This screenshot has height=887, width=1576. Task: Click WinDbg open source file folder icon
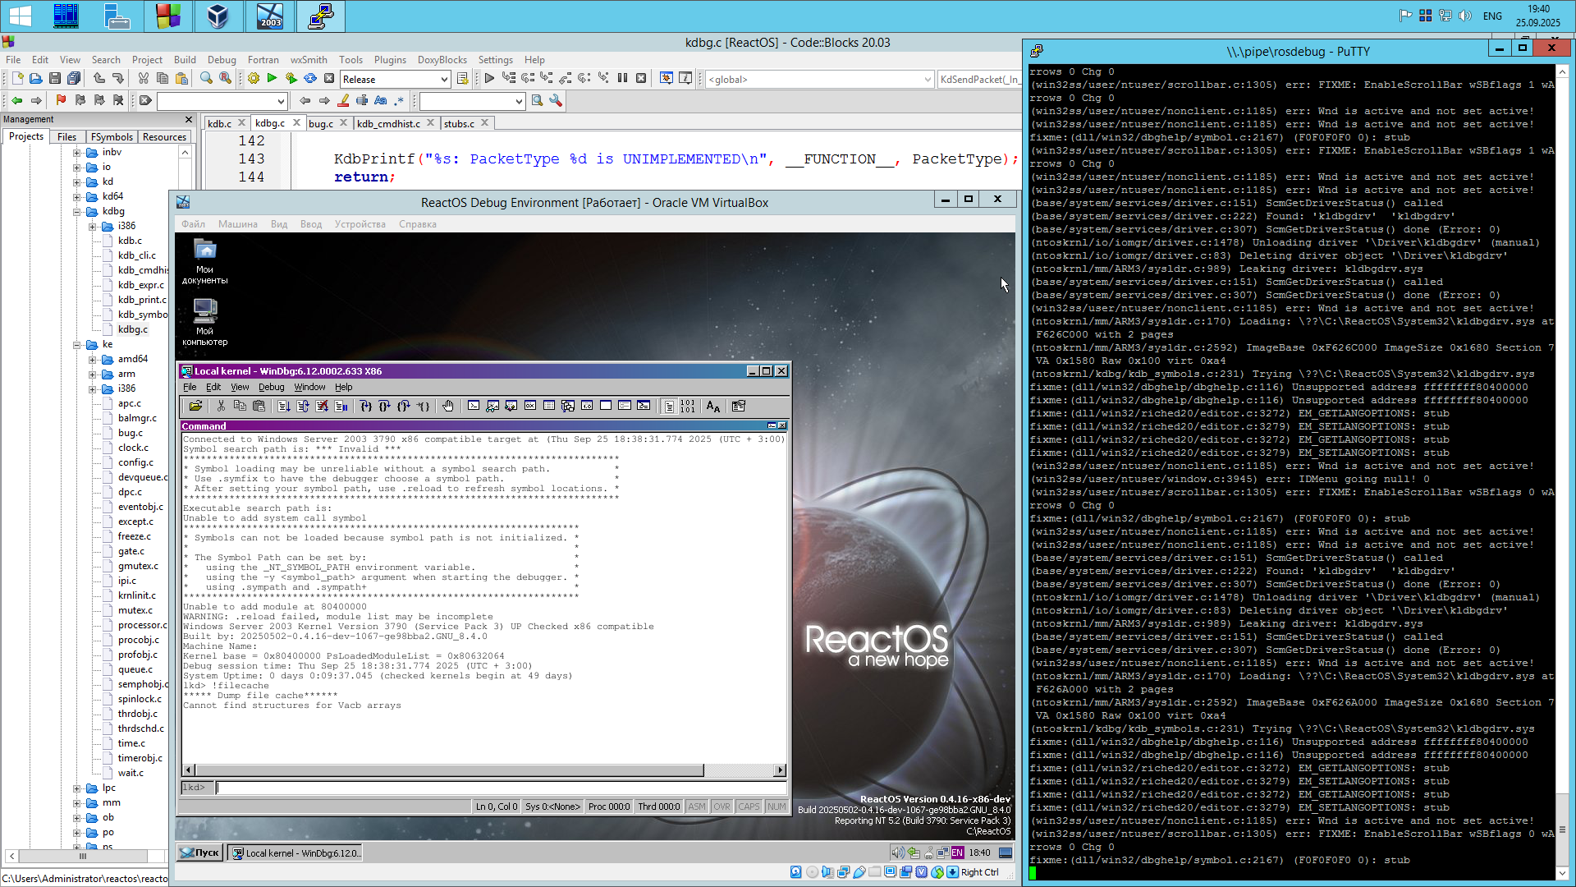click(195, 406)
